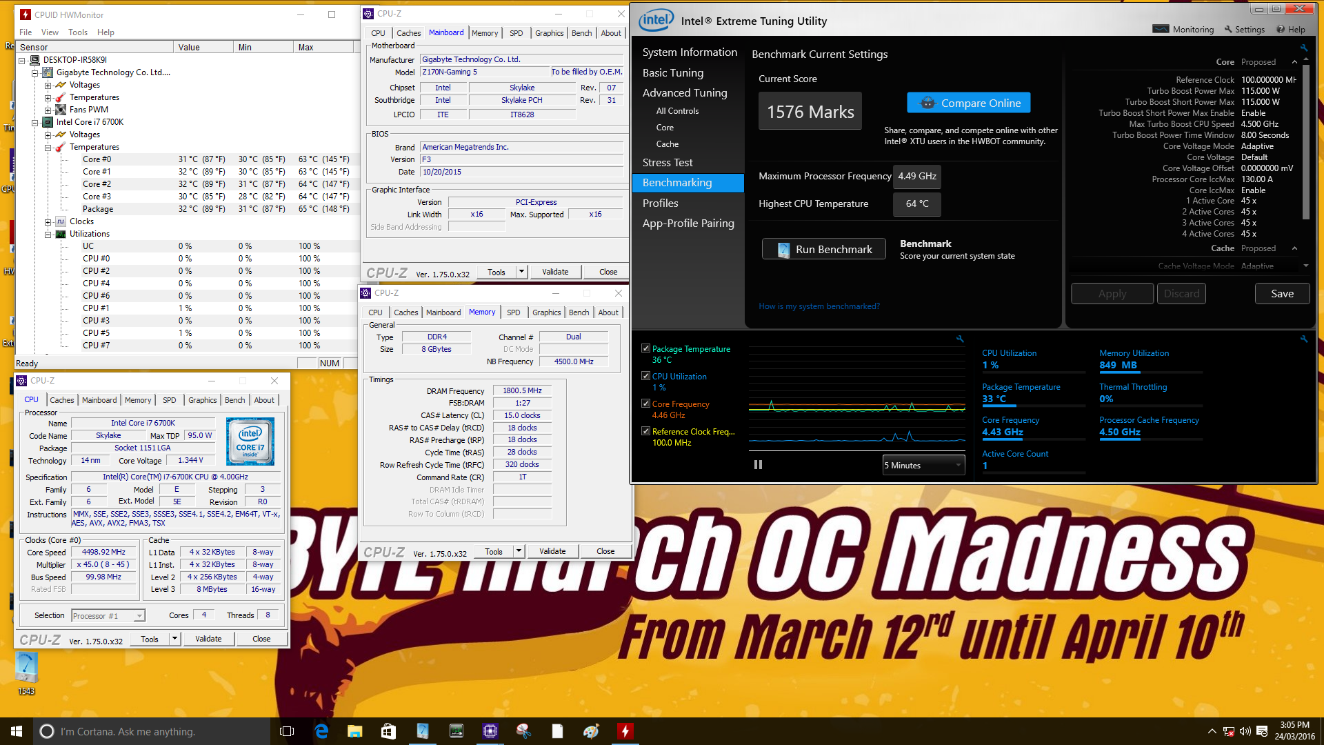Click the Save button in XTU

[x=1282, y=294]
